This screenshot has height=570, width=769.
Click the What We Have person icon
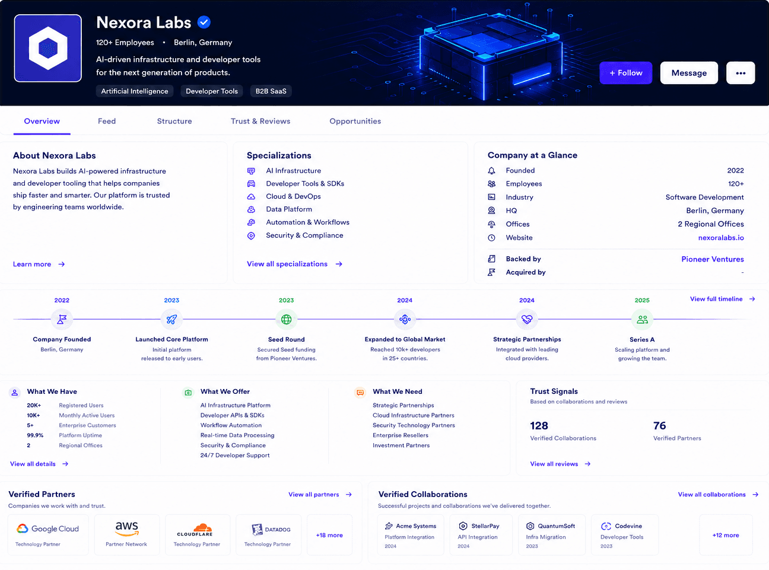point(15,393)
